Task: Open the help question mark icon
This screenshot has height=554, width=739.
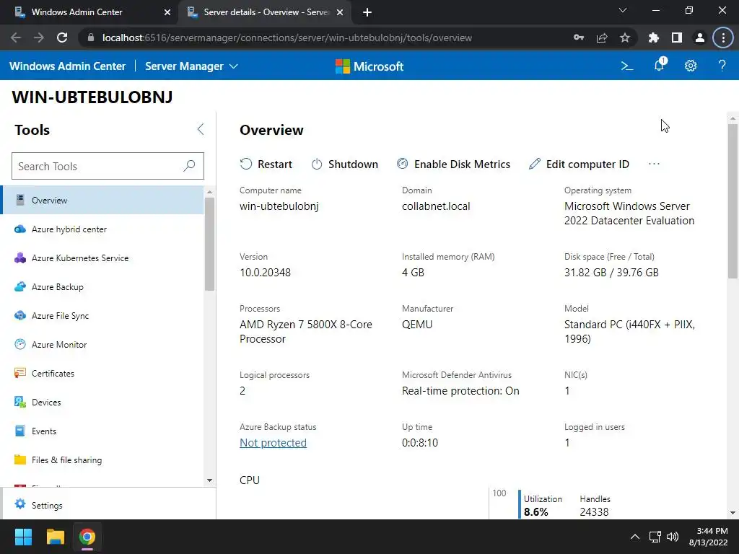Action: 722,66
